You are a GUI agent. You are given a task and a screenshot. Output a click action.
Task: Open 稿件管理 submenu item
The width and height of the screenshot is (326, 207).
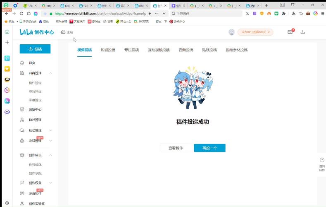(35, 83)
